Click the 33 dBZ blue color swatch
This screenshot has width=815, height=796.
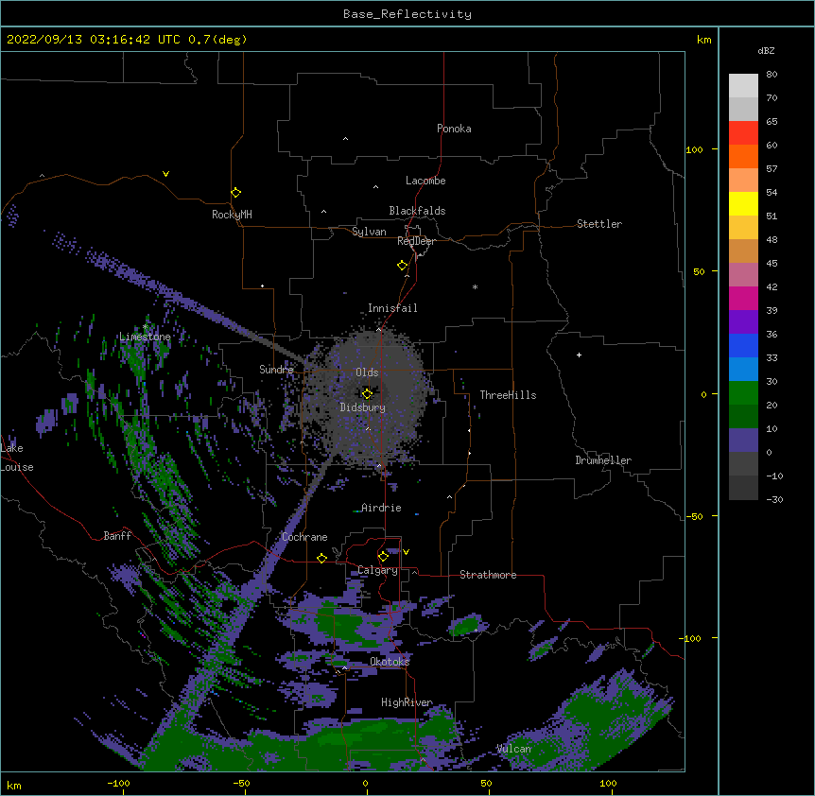tap(743, 369)
